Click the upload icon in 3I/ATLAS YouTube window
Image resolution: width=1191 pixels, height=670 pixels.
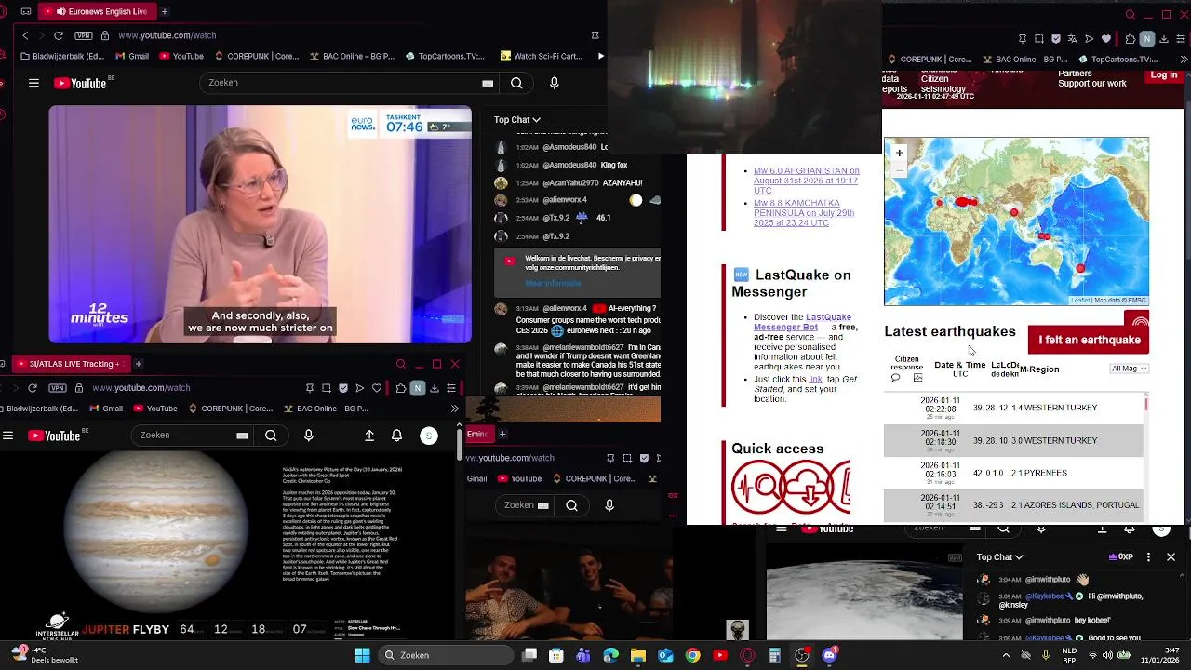click(369, 435)
